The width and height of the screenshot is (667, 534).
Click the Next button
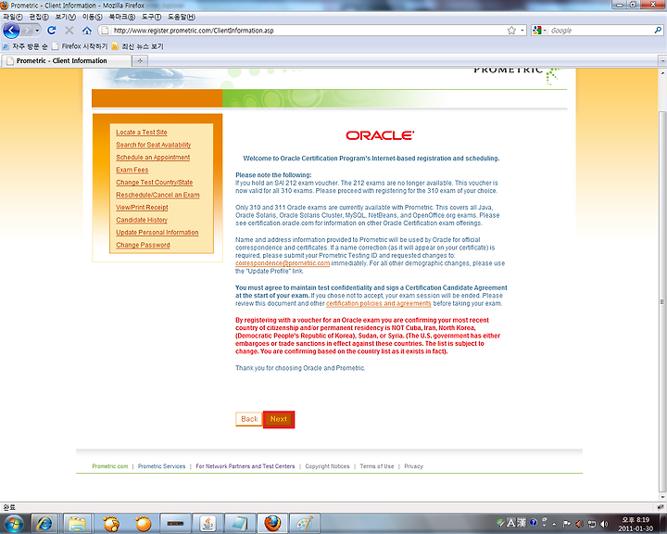click(279, 419)
